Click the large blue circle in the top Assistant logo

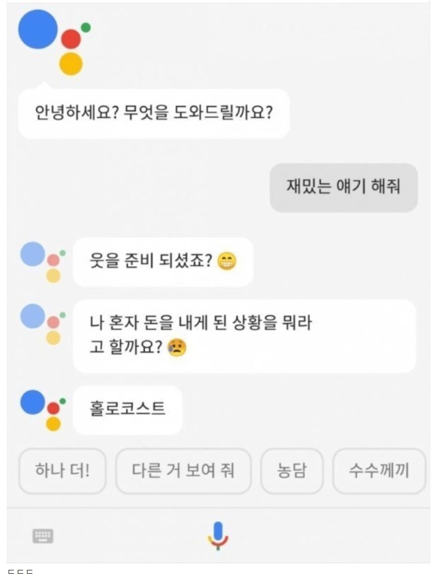[x=38, y=30]
